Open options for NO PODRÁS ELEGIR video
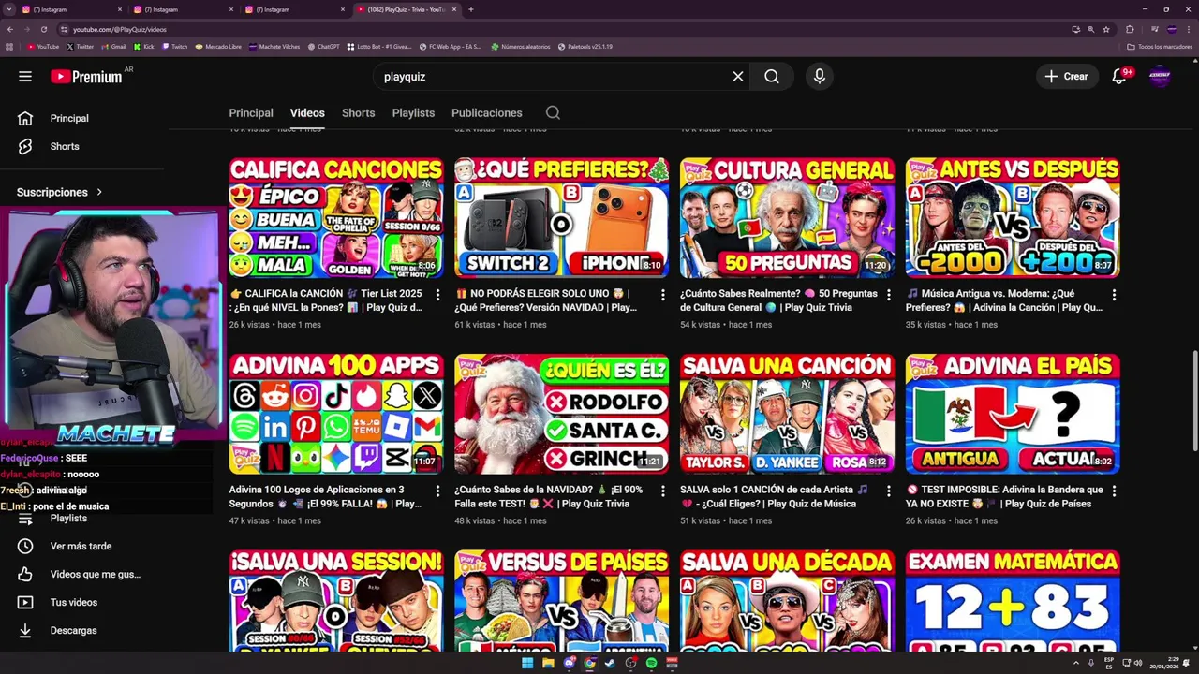This screenshot has width=1199, height=674. coord(662,295)
